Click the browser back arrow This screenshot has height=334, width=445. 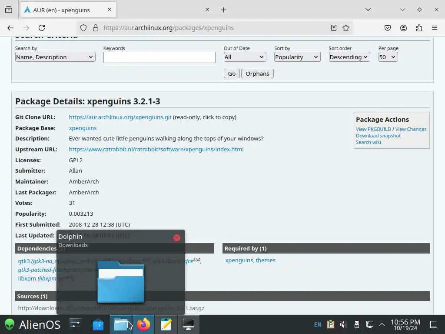point(10,28)
